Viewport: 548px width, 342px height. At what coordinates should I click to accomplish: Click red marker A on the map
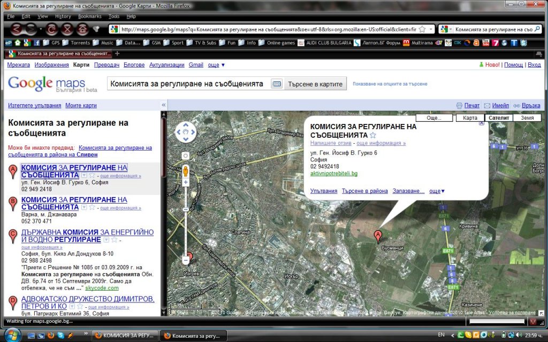click(378, 236)
